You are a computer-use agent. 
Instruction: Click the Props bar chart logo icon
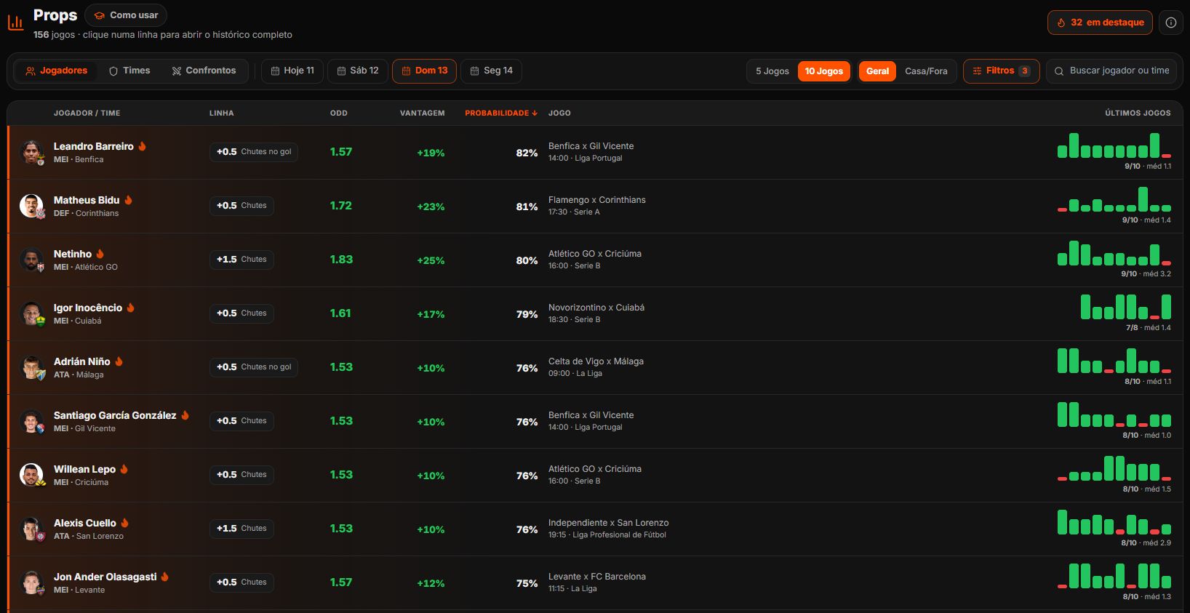coord(15,23)
